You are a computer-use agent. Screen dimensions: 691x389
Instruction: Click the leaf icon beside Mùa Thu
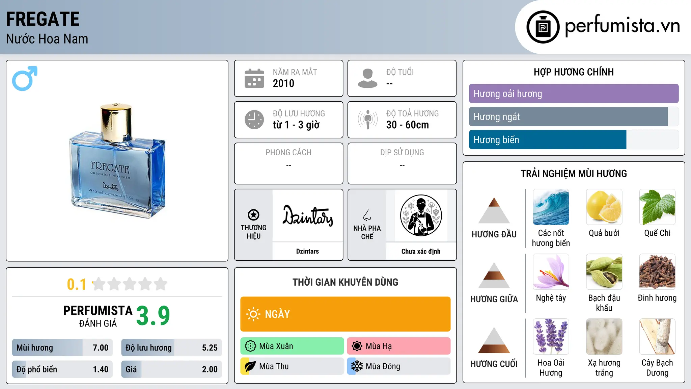250,366
